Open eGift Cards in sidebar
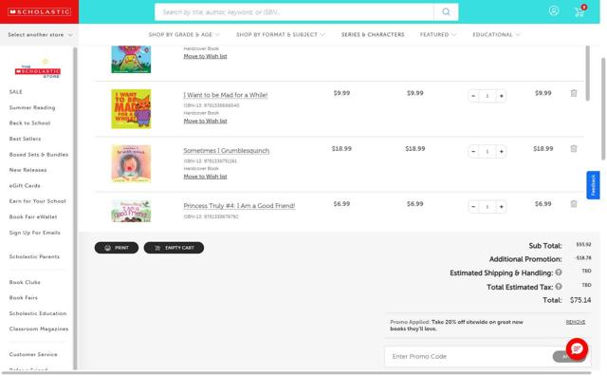The width and height of the screenshot is (607, 376). click(25, 186)
